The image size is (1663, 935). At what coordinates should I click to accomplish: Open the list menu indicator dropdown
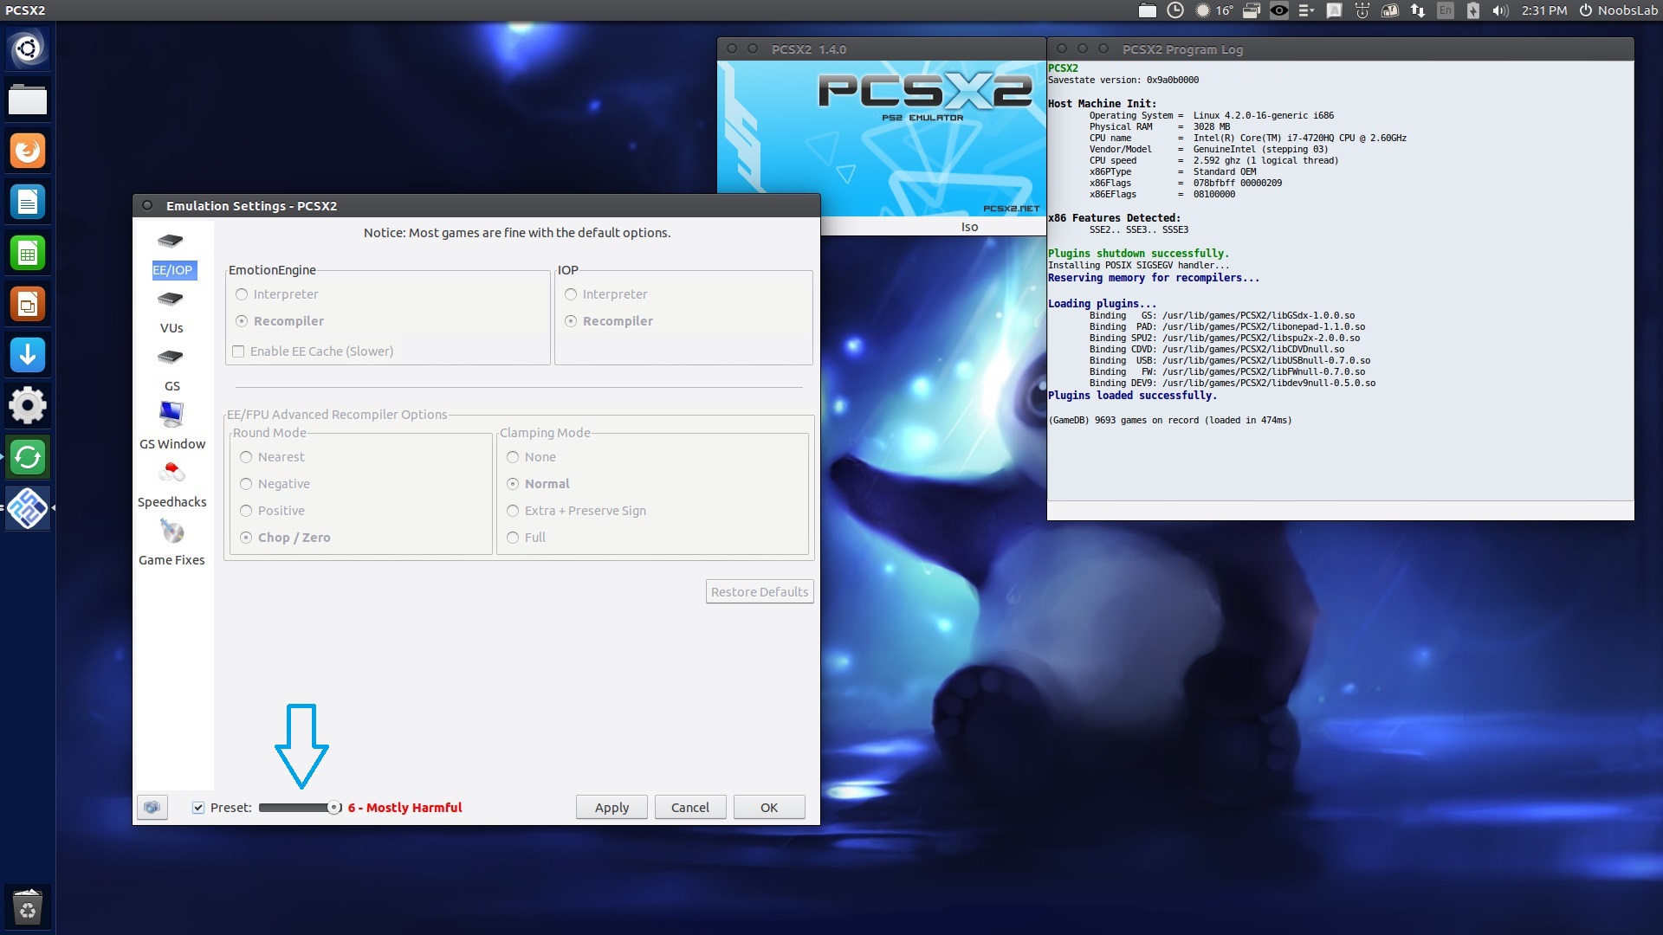[1307, 10]
